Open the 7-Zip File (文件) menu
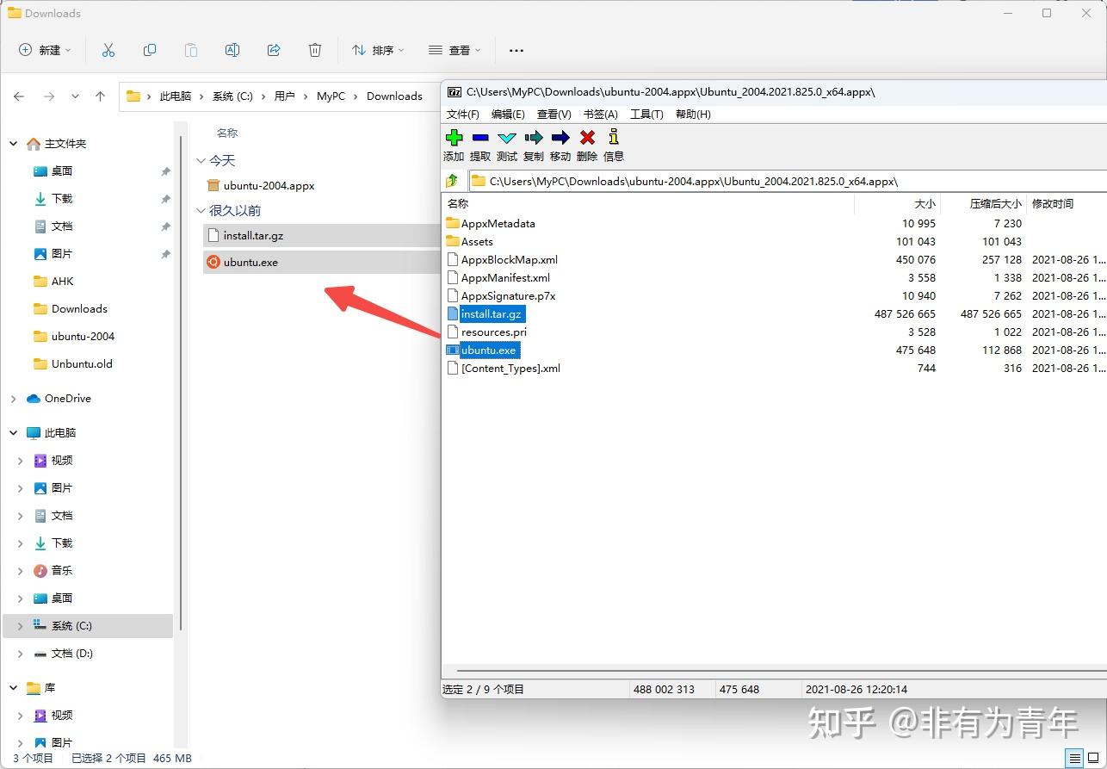 click(x=463, y=114)
